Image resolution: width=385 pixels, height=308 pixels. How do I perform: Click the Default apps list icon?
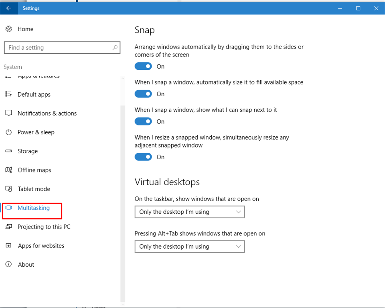coord(8,94)
